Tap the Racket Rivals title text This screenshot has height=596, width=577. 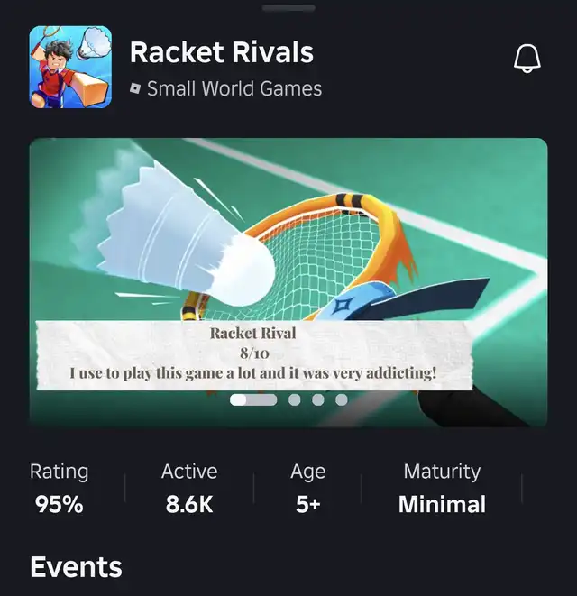222,51
